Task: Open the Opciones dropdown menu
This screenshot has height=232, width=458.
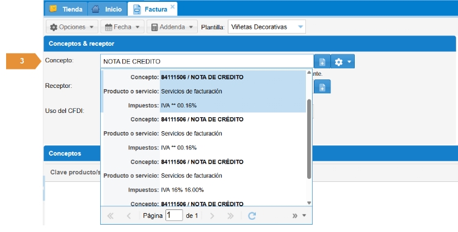Action: point(71,27)
